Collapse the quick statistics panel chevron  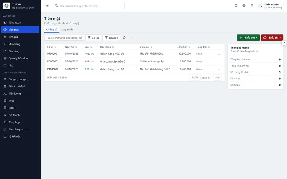284,43
